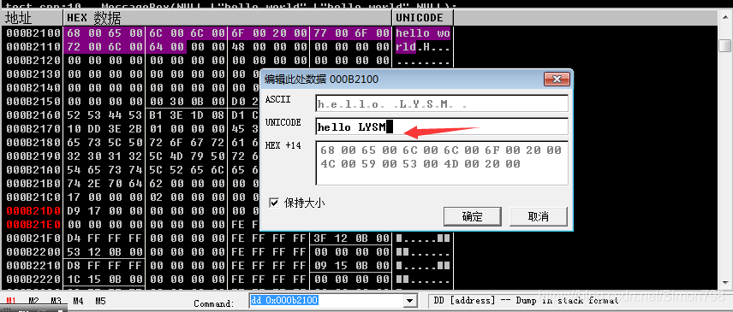Click hex bytes 3F 12 0B 00
Viewport: 733px width, 312px height.
[351, 238]
